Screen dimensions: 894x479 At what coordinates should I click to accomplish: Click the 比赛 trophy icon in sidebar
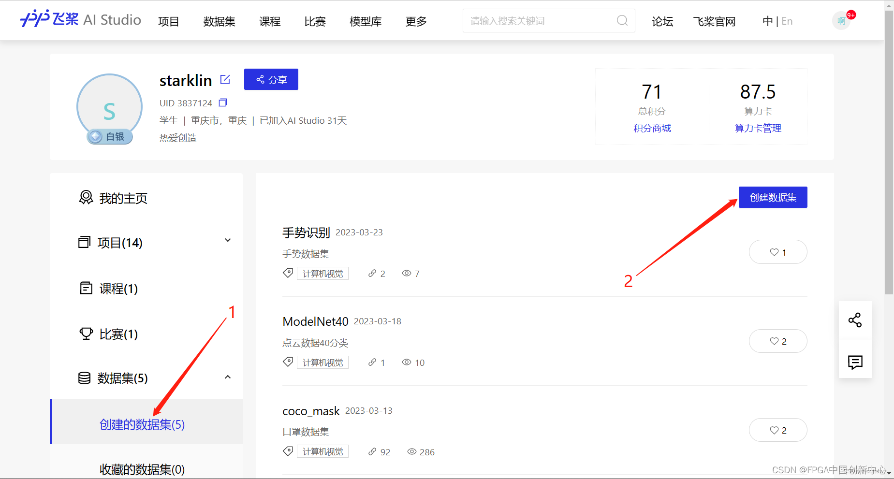pyautogui.click(x=86, y=334)
